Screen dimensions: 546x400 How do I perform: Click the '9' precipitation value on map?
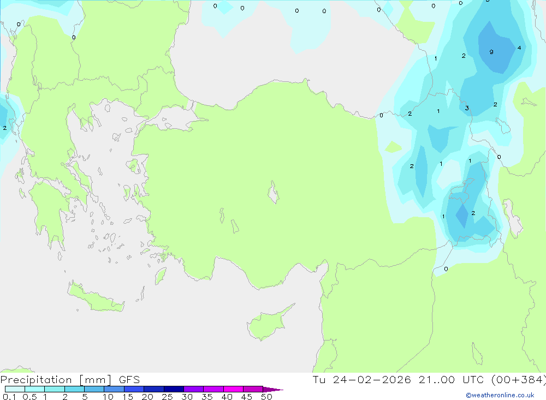(491, 52)
